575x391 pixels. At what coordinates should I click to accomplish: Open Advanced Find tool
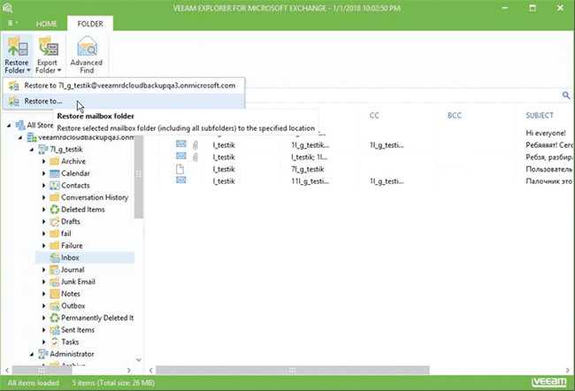[x=87, y=55]
